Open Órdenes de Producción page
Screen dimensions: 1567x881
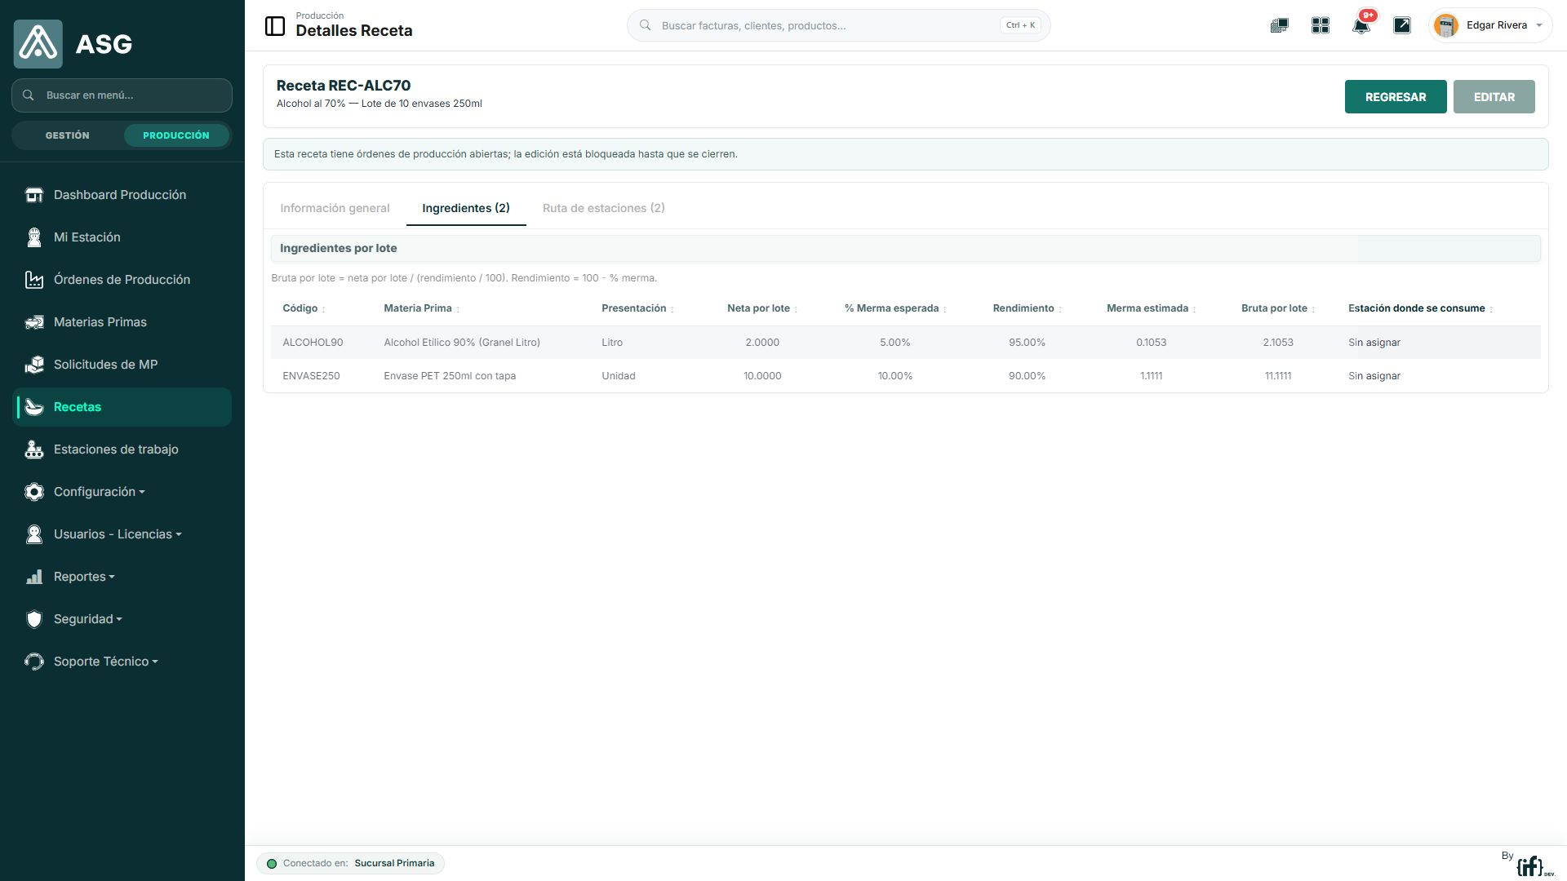coord(122,280)
